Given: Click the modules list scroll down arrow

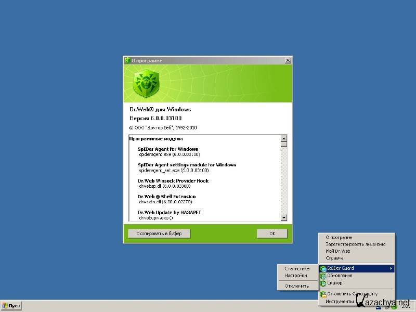Looking at the screenshot, I should (x=283, y=217).
